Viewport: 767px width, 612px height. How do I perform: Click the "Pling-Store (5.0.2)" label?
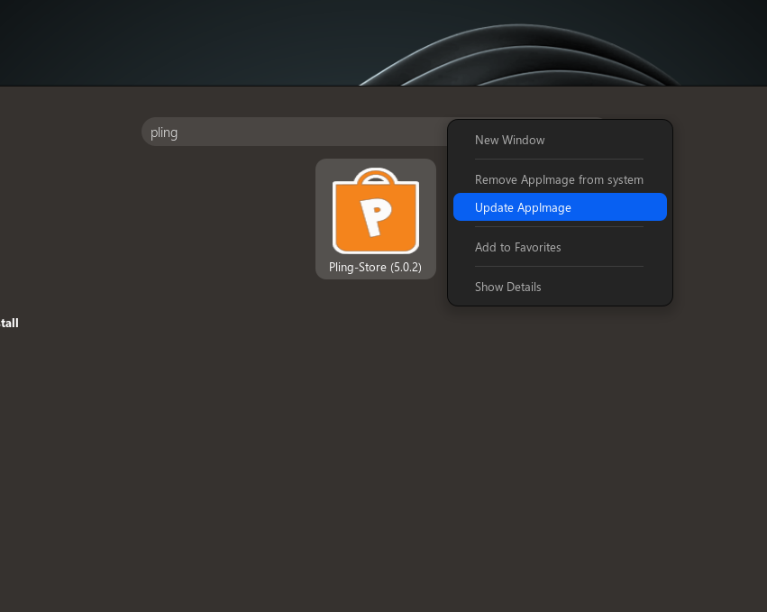(x=375, y=267)
